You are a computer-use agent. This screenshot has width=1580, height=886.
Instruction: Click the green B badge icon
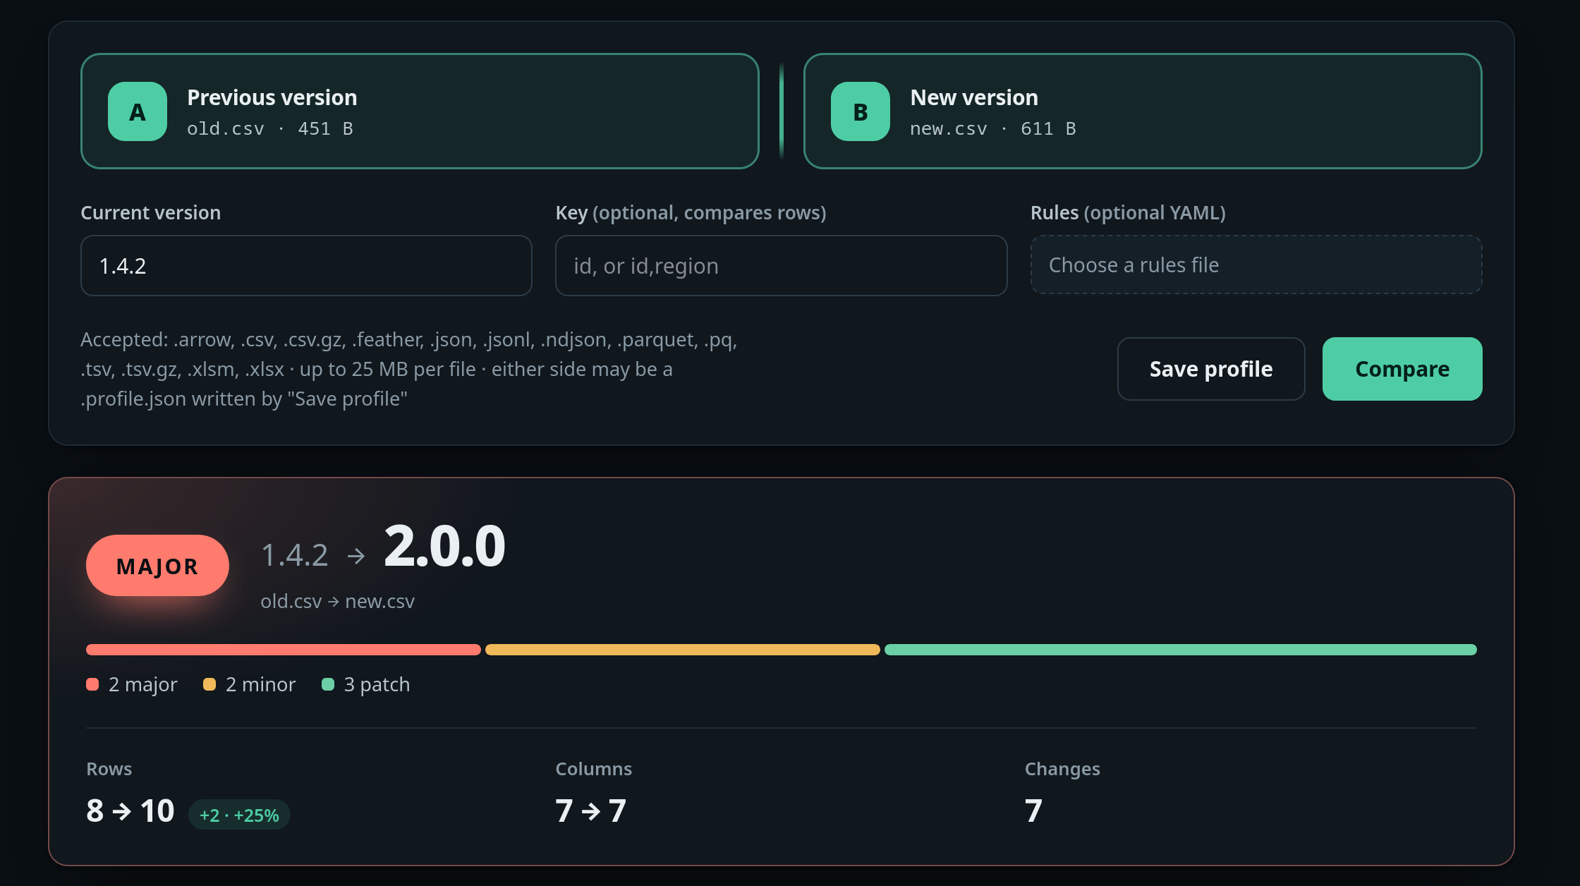coord(861,111)
